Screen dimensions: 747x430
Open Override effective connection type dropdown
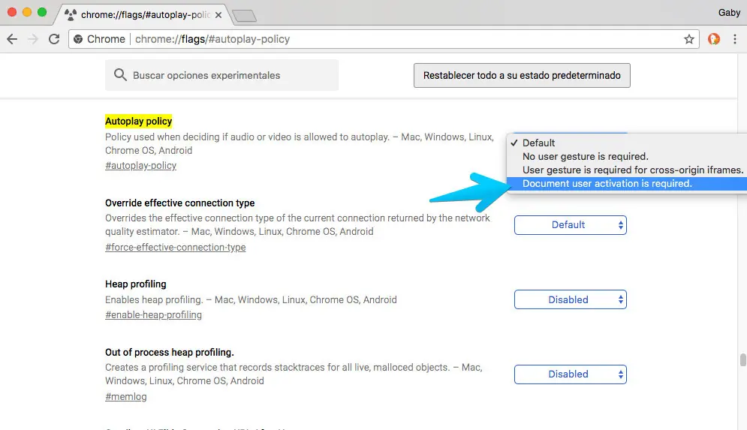click(571, 225)
